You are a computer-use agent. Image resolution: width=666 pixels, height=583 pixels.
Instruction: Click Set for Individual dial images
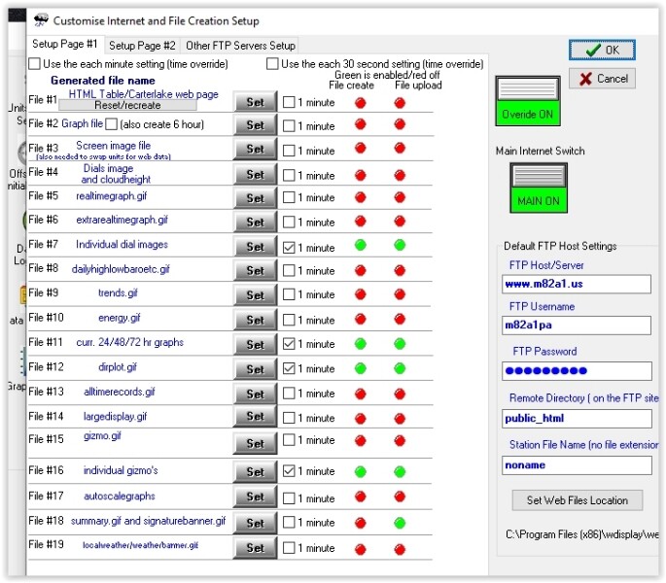[x=256, y=247]
